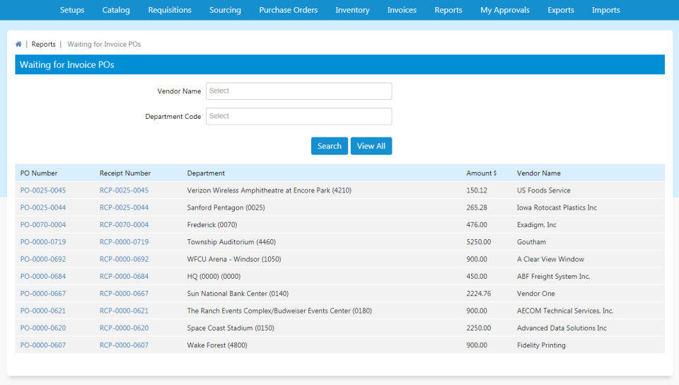
Task: Select the Inventory menu item
Action: click(x=352, y=10)
